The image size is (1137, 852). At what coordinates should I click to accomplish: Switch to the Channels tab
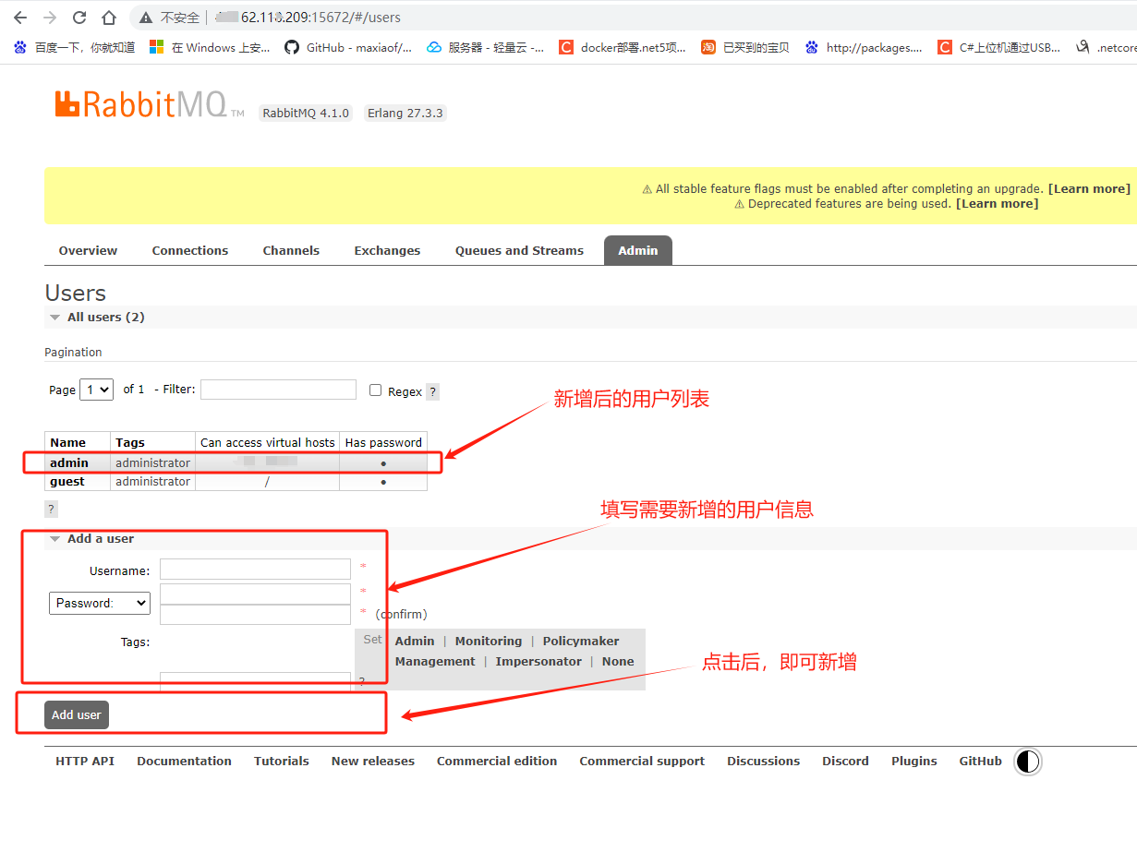291,250
